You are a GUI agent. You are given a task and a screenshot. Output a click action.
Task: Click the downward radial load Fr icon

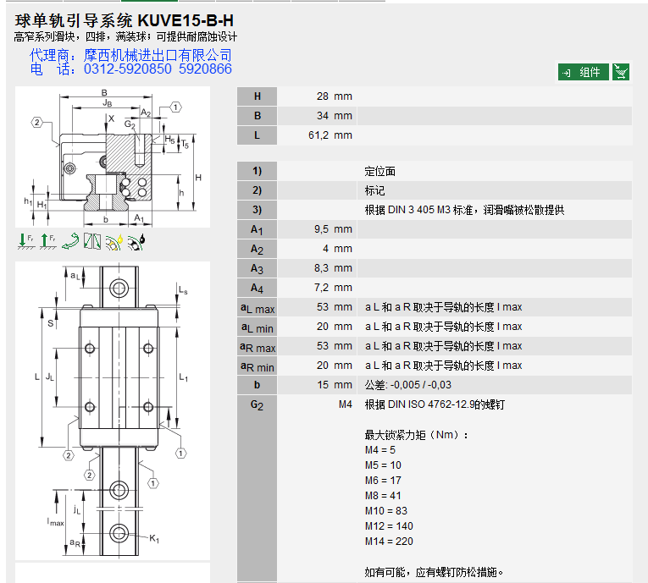click(25, 241)
